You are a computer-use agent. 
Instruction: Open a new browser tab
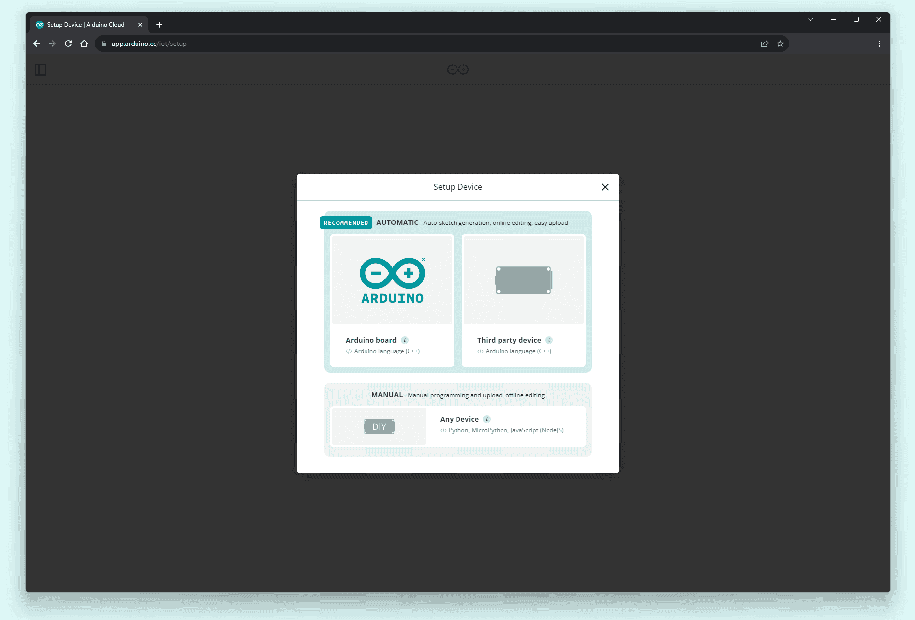click(159, 24)
